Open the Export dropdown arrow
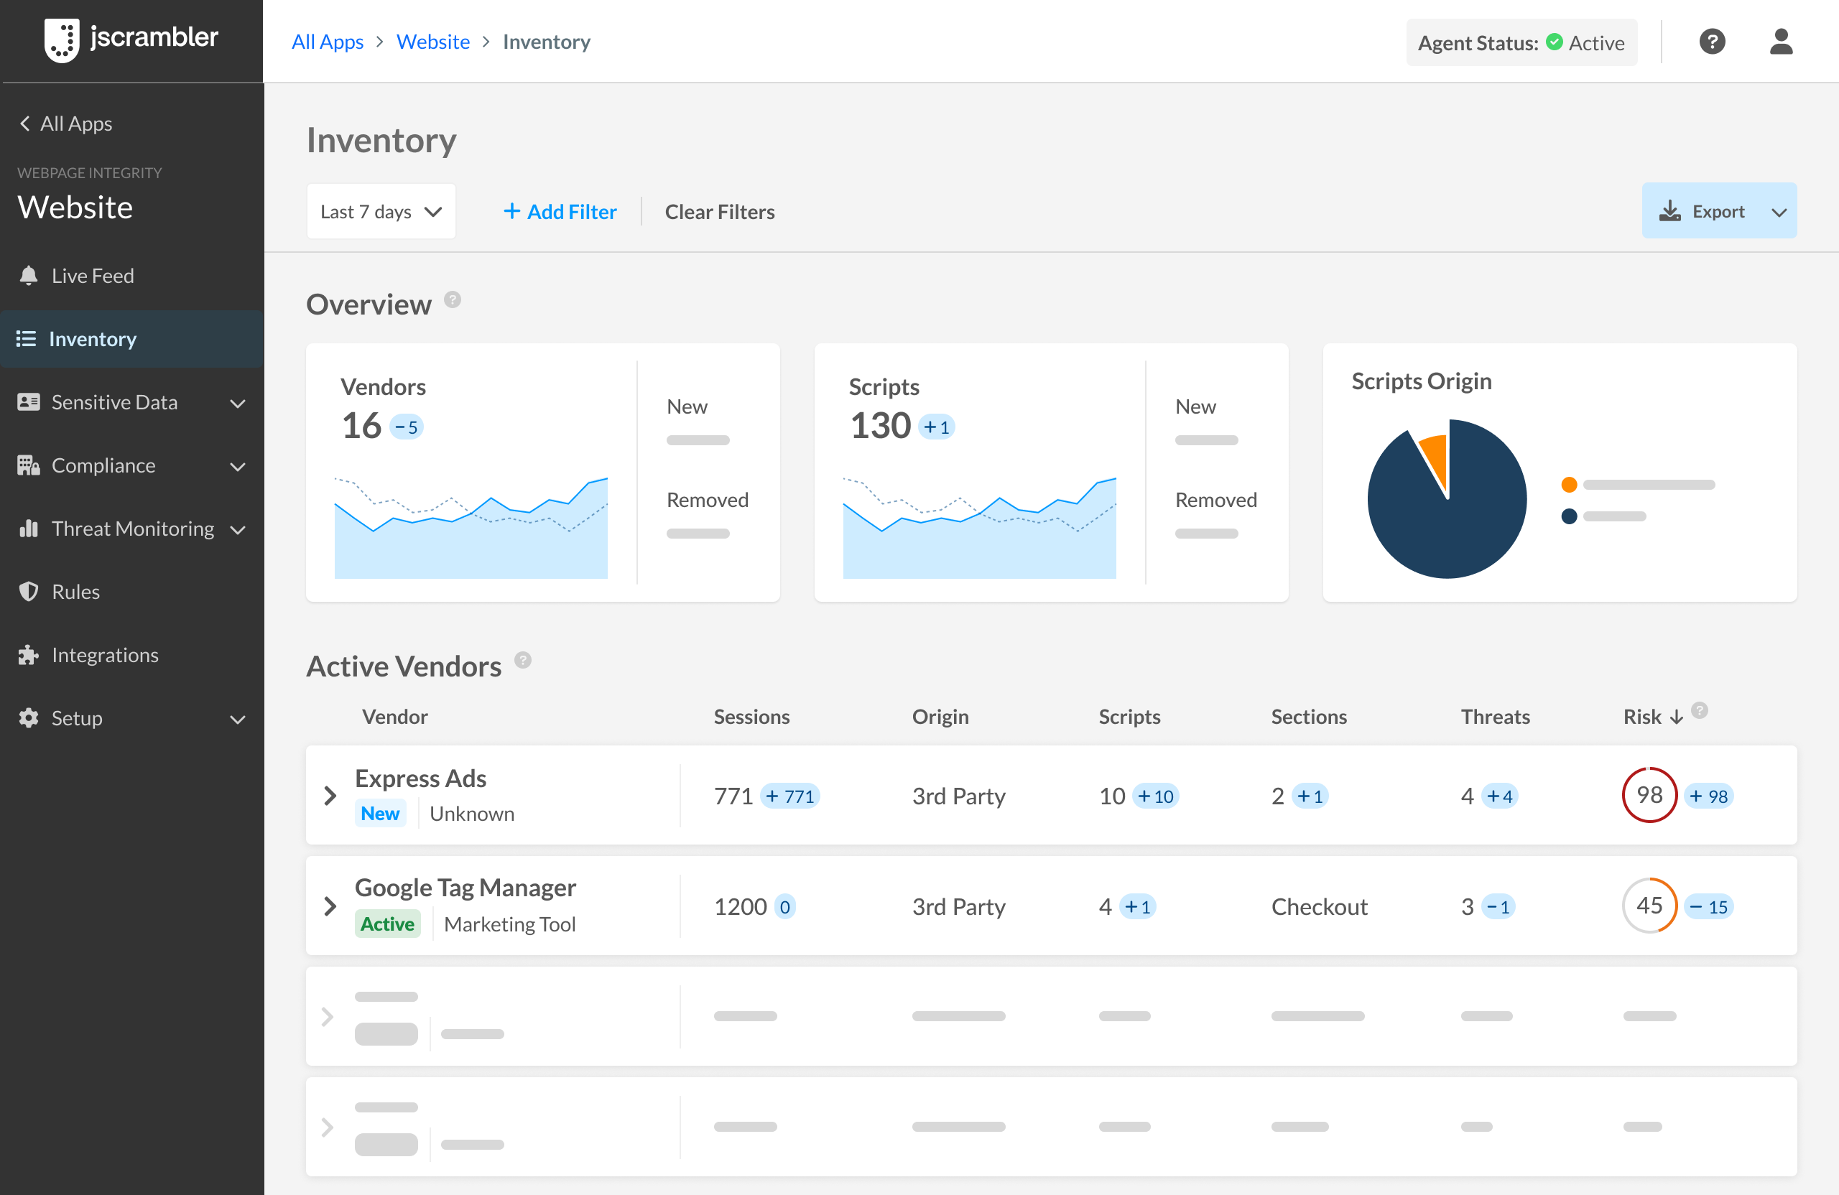This screenshot has height=1195, width=1839. tap(1779, 212)
